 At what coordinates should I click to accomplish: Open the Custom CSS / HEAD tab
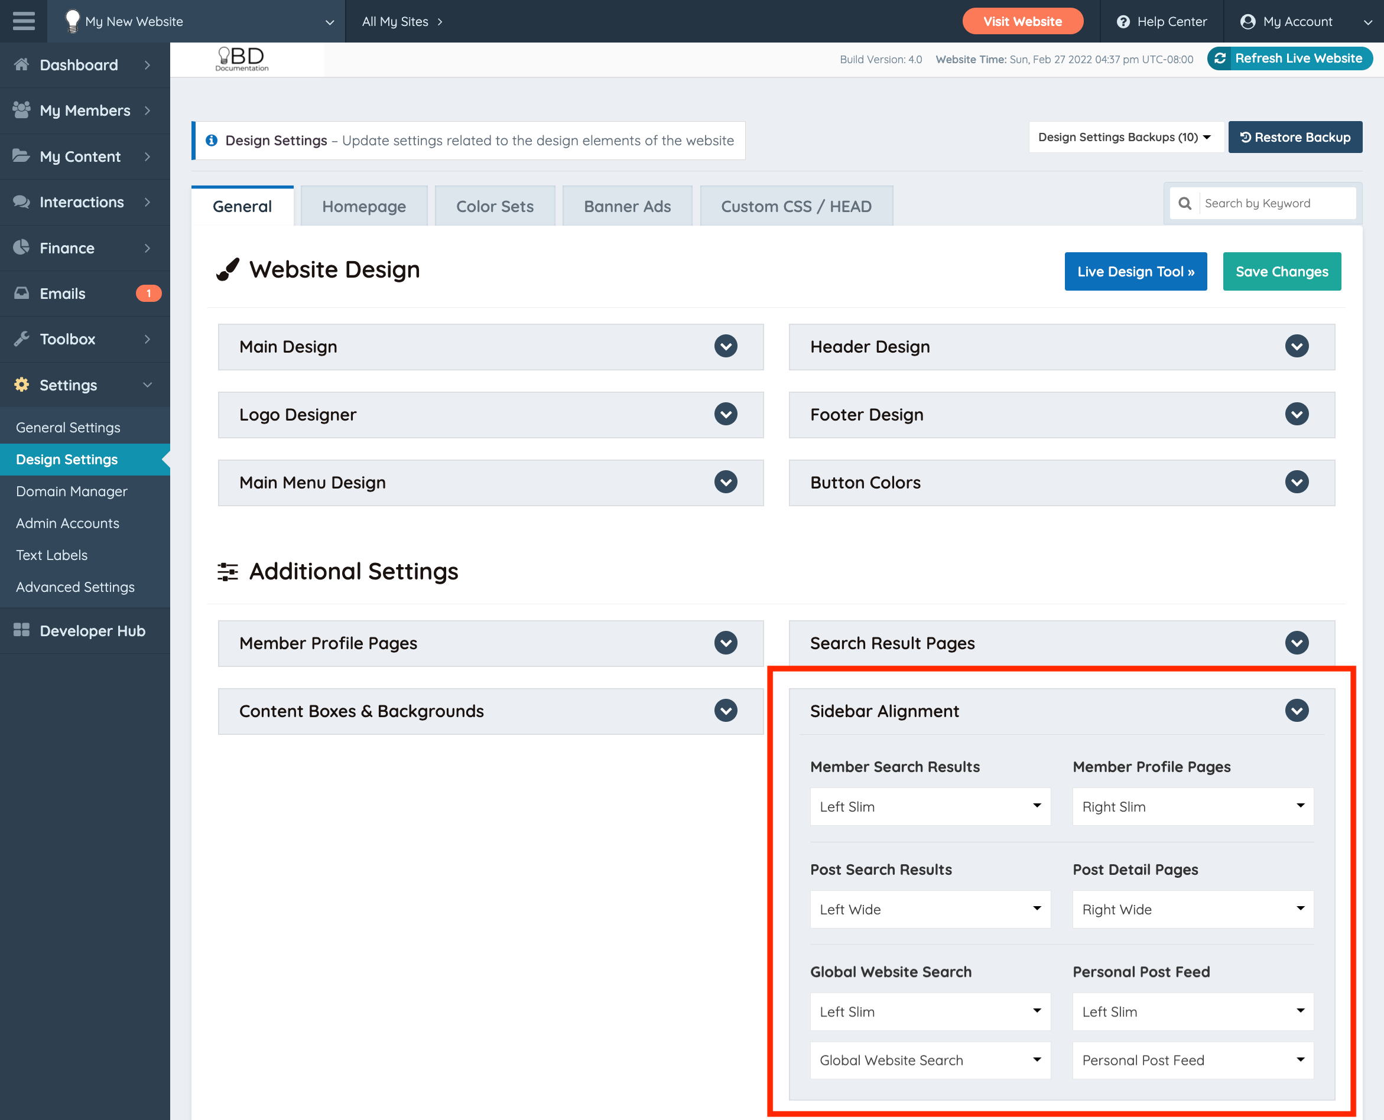click(x=797, y=206)
